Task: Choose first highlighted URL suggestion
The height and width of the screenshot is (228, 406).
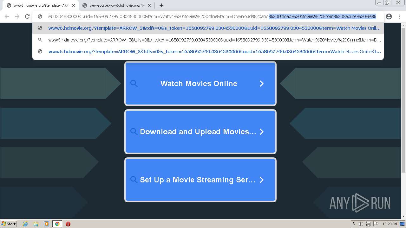Action: click(208, 28)
